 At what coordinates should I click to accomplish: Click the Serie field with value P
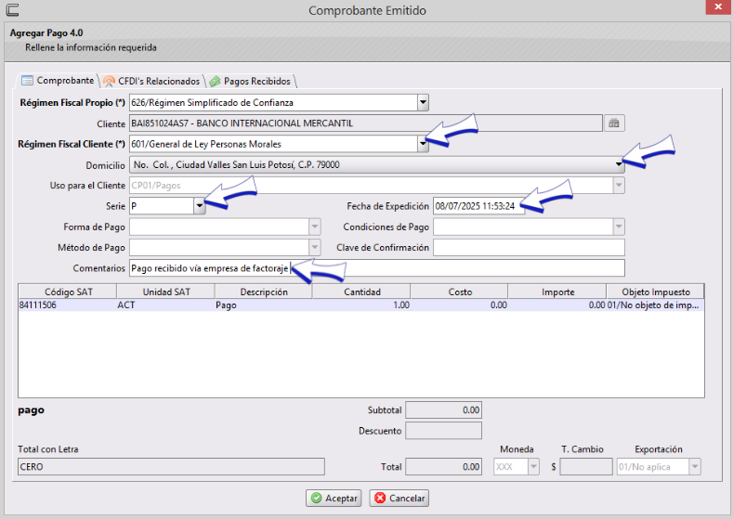pos(162,206)
